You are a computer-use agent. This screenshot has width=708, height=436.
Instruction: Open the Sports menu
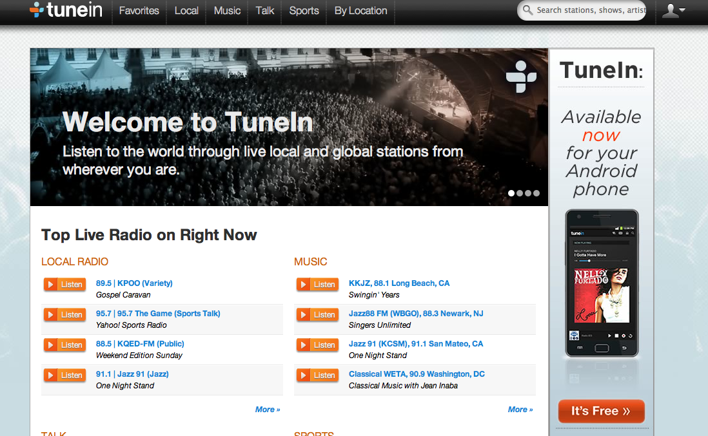pos(304,10)
